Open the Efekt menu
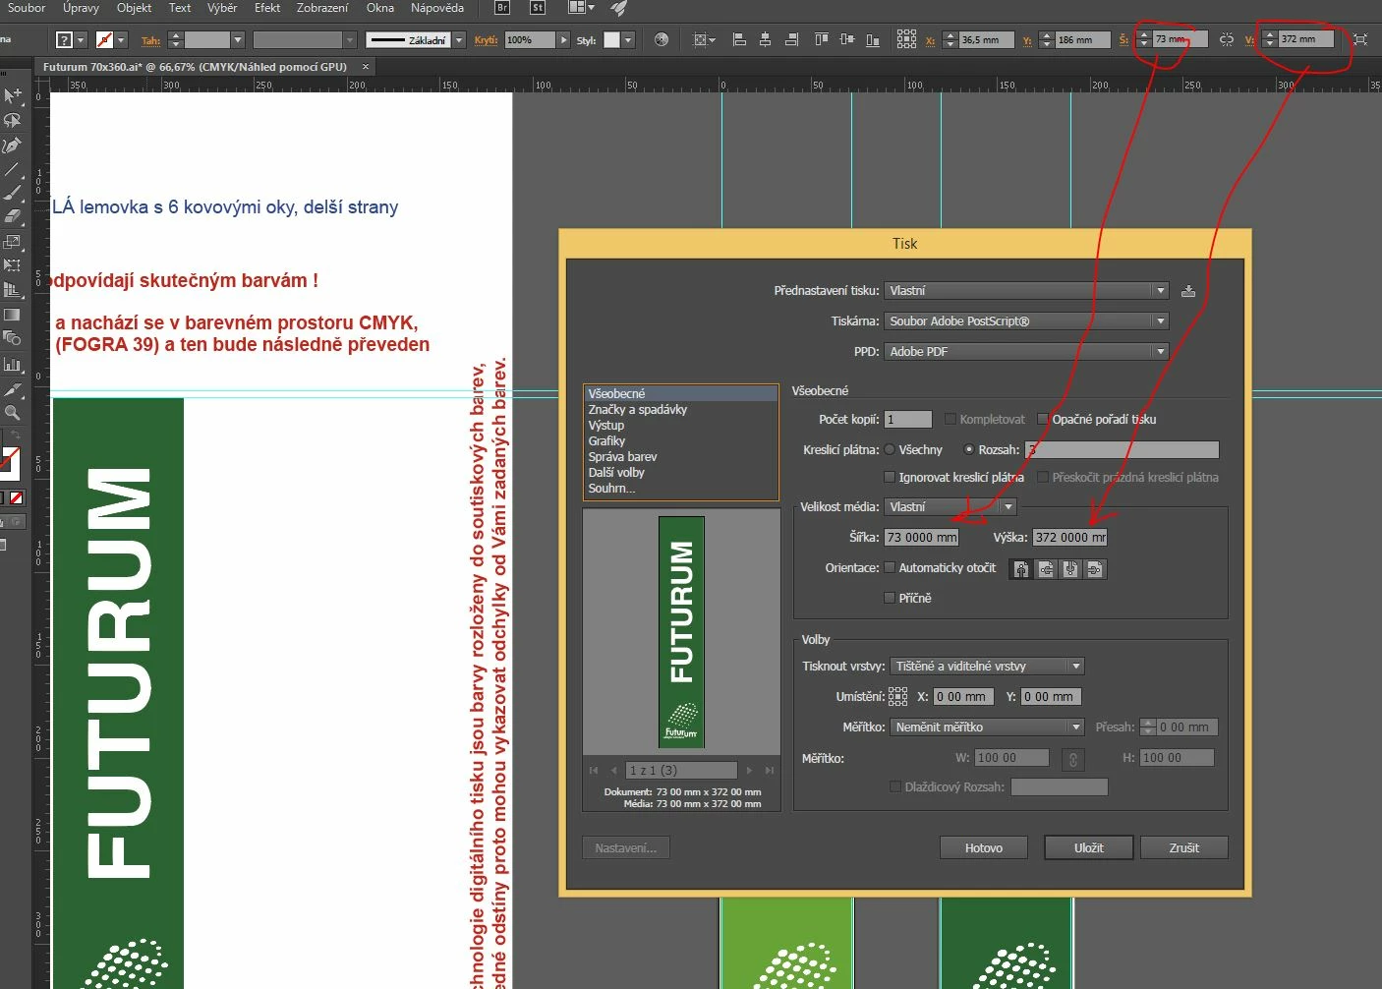 pyautogui.click(x=267, y=8)
